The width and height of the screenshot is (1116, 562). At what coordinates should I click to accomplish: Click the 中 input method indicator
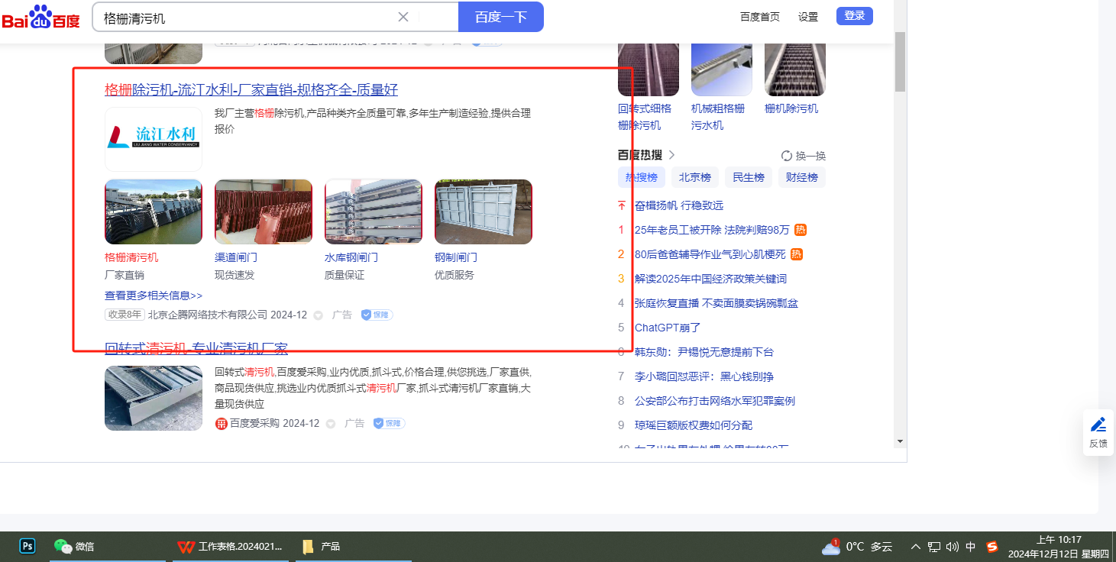[971, 547]
